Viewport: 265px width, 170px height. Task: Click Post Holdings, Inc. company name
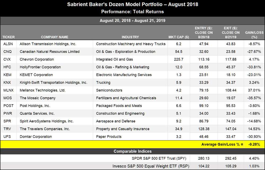(x=35, y=106)
